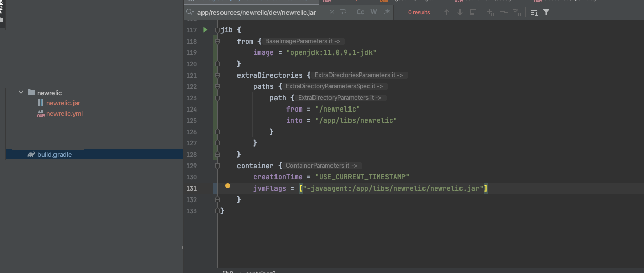Select build.gradle in project tree
644x273 pixels.
[x=54, y=154]
